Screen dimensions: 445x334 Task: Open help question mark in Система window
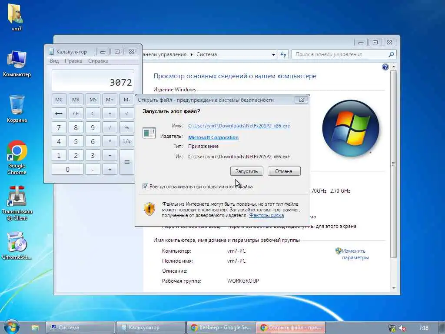pyautogui.click(x=385, y=67)
